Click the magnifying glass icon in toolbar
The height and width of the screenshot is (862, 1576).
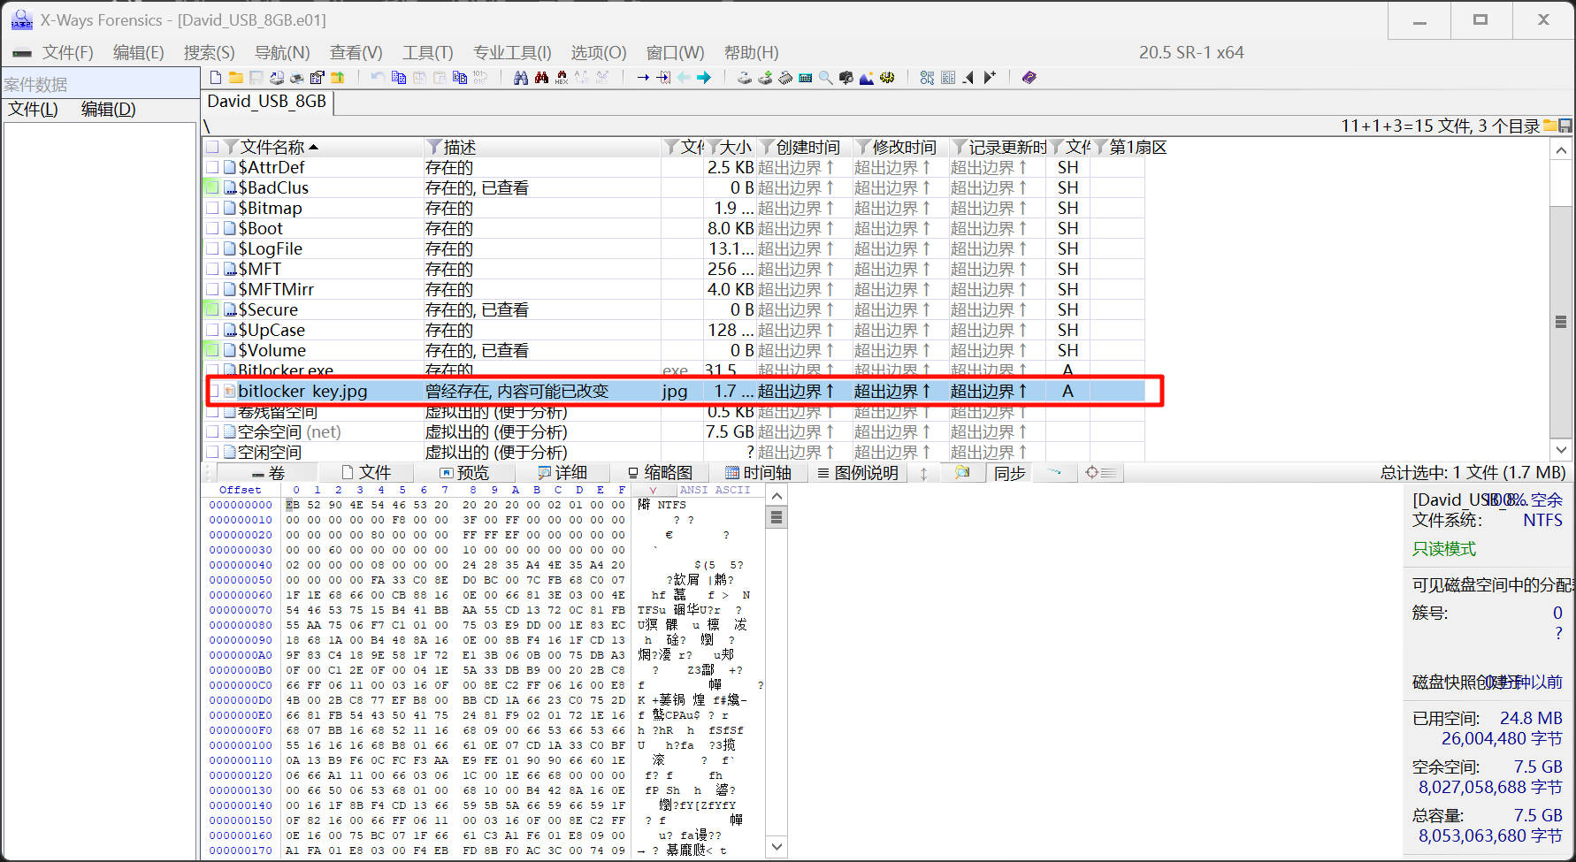point(825,78)
